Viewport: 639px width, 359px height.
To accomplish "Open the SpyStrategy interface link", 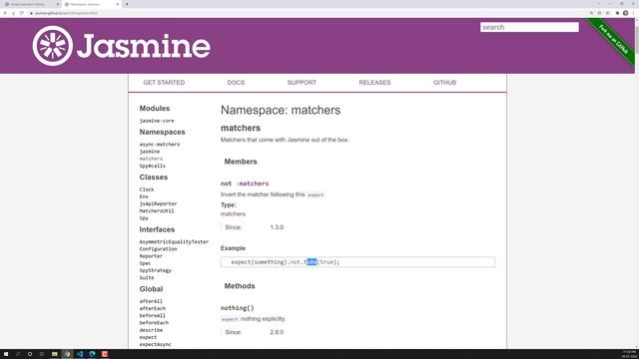I will [156, 270].
